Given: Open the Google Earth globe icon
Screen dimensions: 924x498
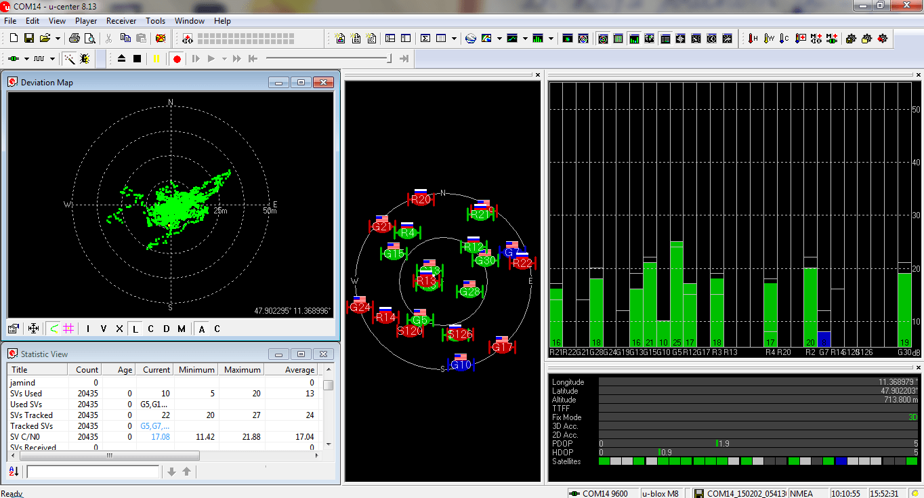Looking at the screenshot, I should (x=470, y=39).
